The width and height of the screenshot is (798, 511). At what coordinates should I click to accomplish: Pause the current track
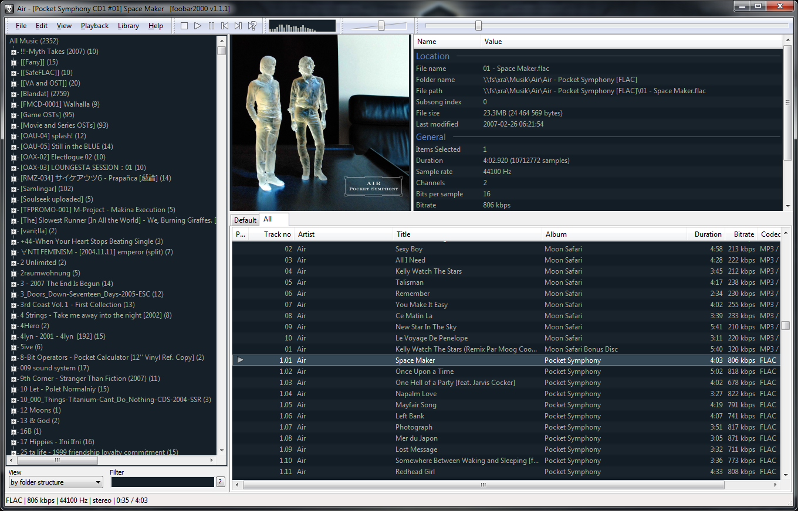211,26
